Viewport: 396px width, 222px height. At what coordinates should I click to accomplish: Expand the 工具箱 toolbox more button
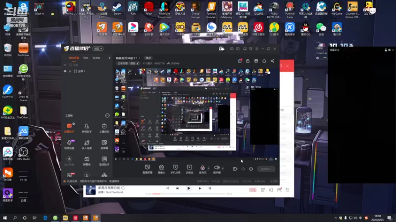pyautogui.click(x=107, y=115)
